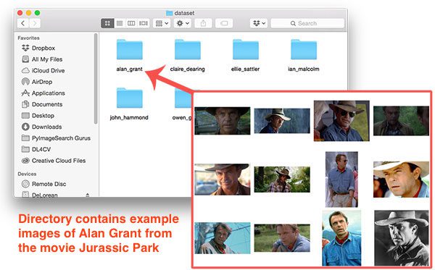Open the item arrangement dropdown
Viewport: 435px width, 270px height.
[162, 23]
